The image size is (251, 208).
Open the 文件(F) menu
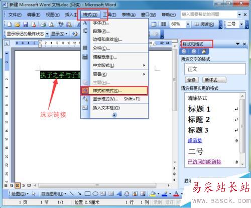(x=15, y=15)
